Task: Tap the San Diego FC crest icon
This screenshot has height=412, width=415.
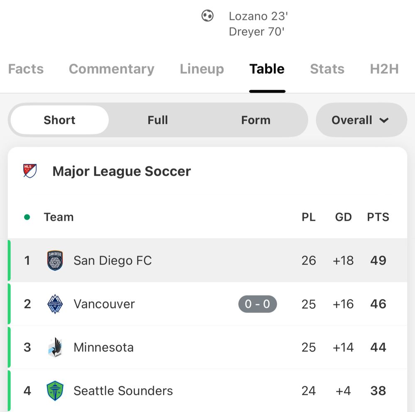Action: click(x=55, y=260)
